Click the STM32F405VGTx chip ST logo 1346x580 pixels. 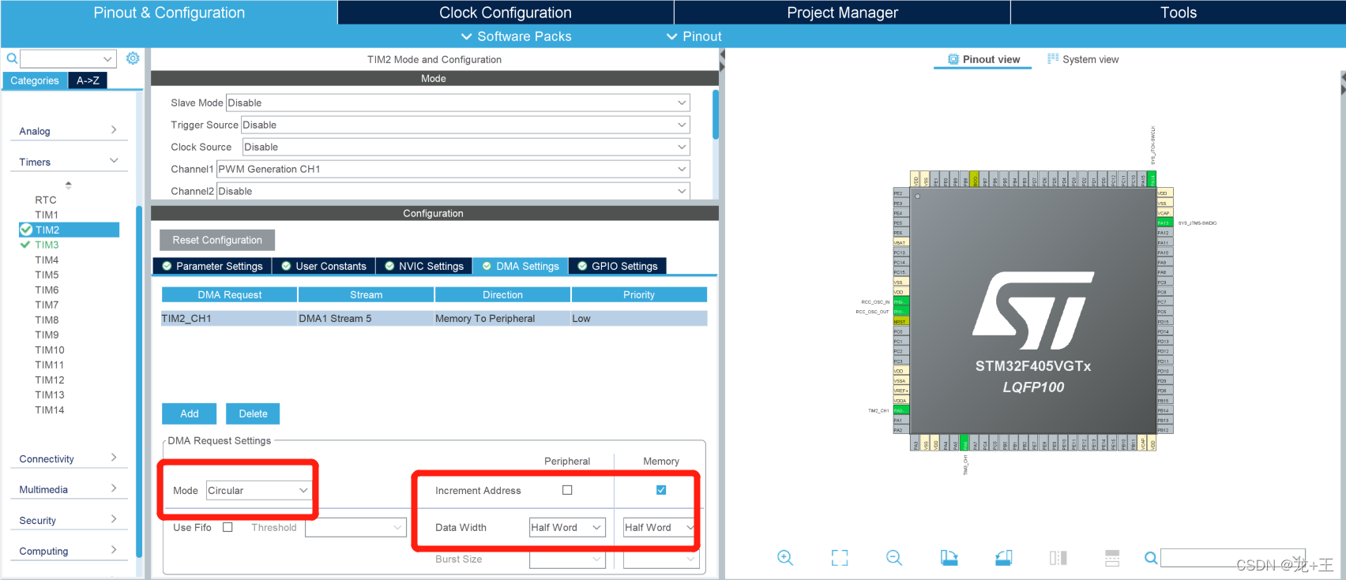click(x=1033, y=311)
